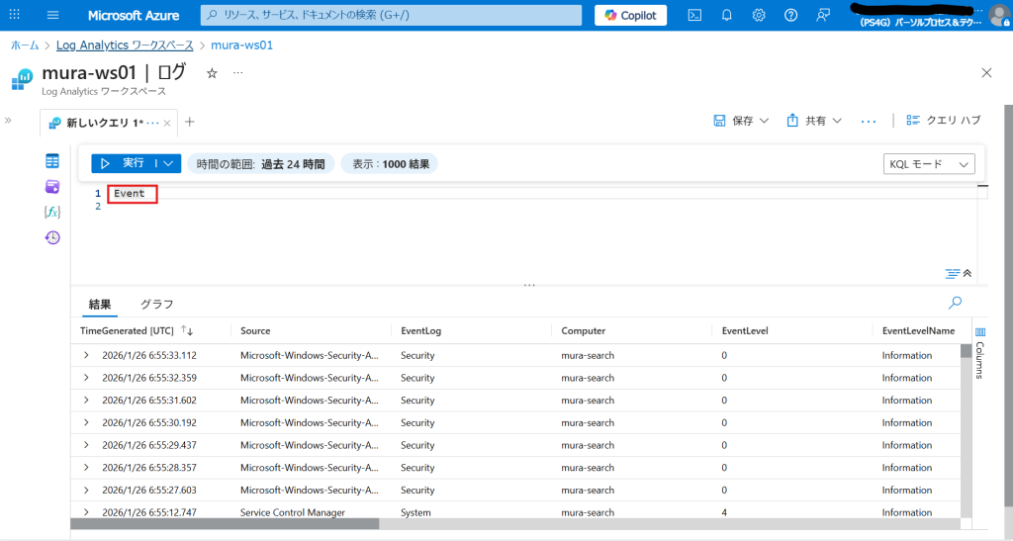This screenshot has width=1013, height=541.
Task: Open the tables icon in left sidebar
Action: tap(52, 161)
